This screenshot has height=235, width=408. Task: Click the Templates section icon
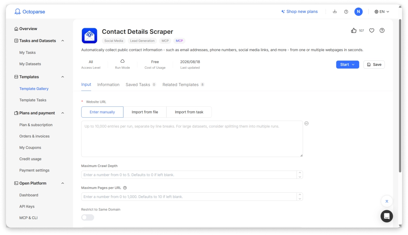(16, 77)
